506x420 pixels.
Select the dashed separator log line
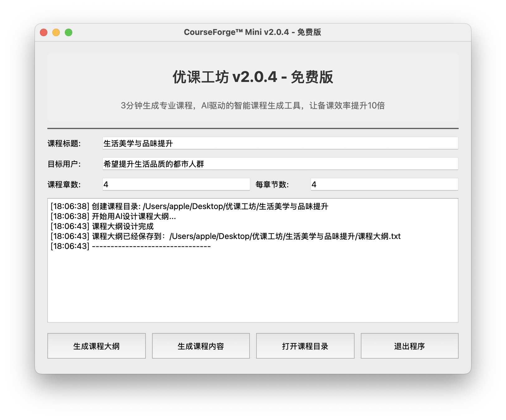(x=131, y=246)
